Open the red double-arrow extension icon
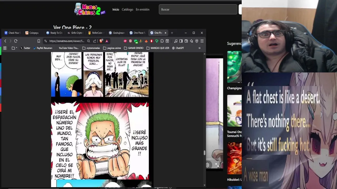The width and height of the screenshot is (337, 189). click(130, 41)
